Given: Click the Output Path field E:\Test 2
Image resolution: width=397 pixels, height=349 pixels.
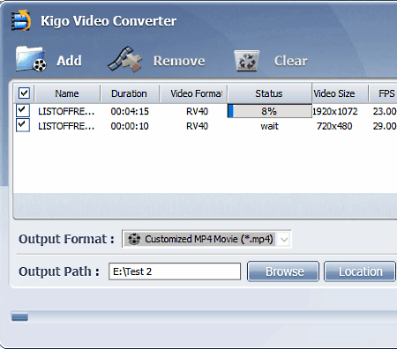Looking at the screenshot, I should [x=175, y=271].
